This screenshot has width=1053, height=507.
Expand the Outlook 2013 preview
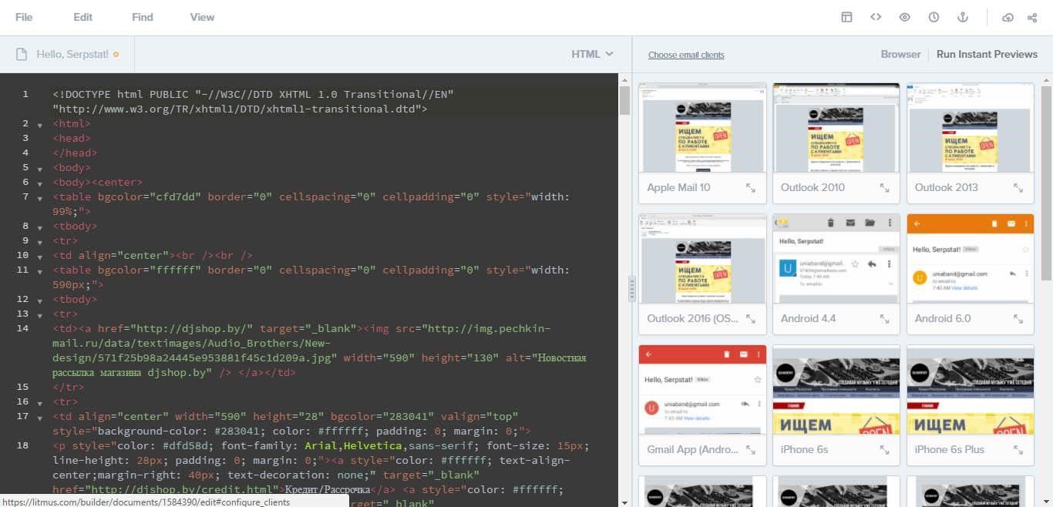tap(1018, 187)
